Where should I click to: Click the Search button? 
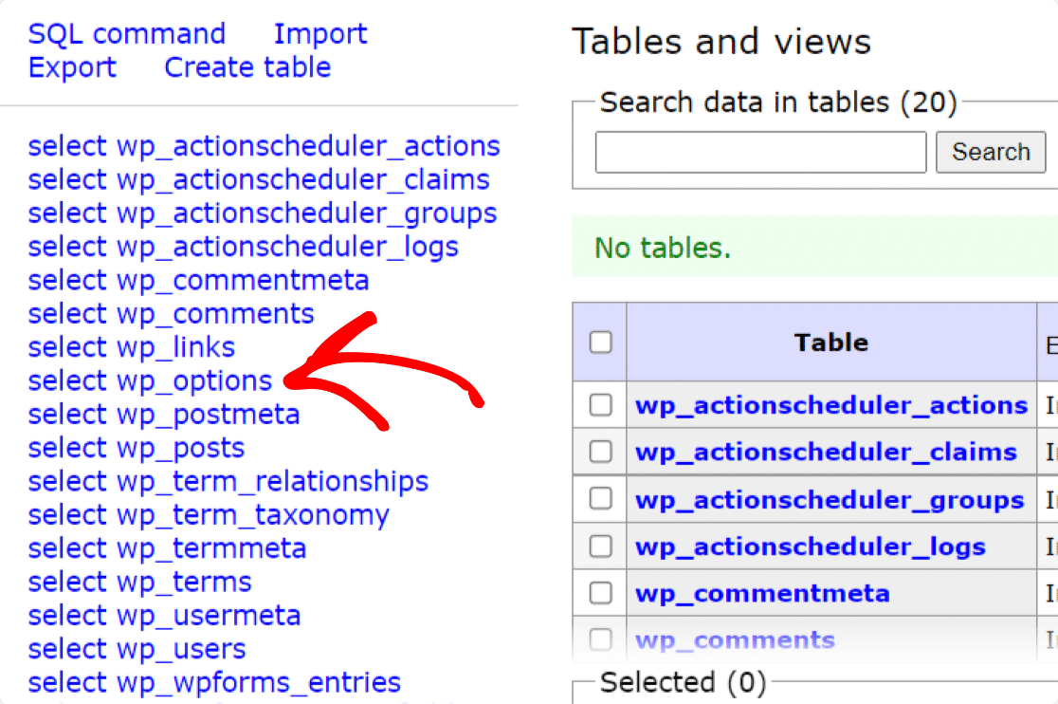(991, 153)
